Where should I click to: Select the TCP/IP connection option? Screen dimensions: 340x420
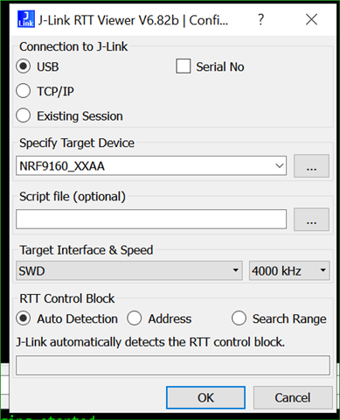click(x=24, y=91)
